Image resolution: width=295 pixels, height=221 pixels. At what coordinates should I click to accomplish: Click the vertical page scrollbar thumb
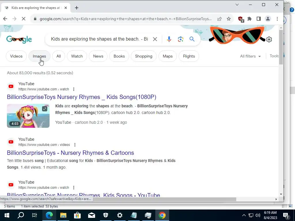coord(281,47)
